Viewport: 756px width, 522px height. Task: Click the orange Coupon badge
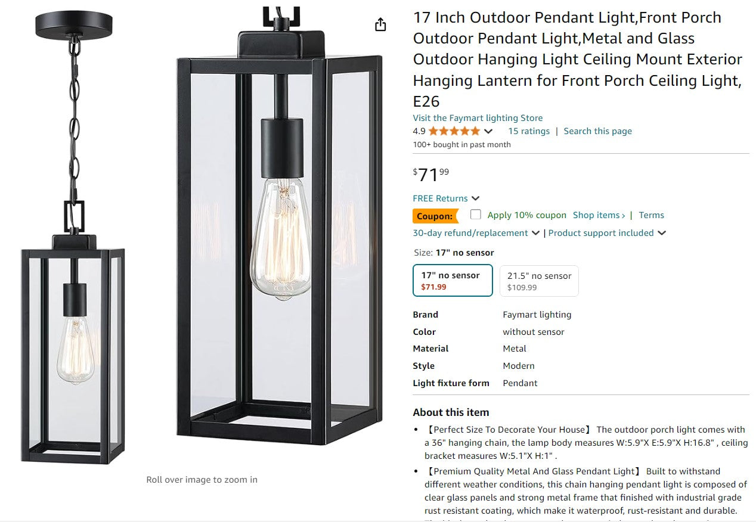[x=435, y=216]
